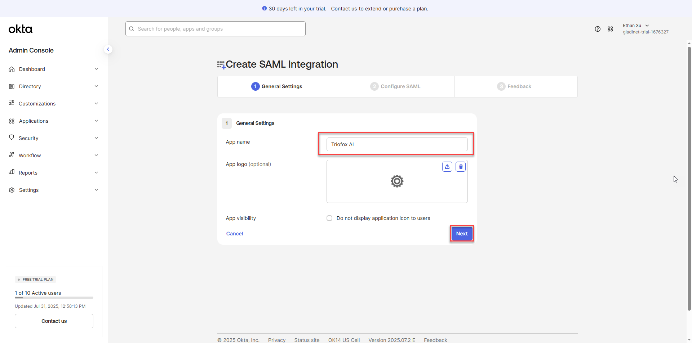Expand the Directory sidebar section

tap(54, 86)
